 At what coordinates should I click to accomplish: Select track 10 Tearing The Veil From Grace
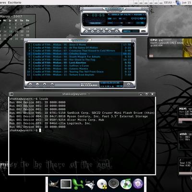79,72
